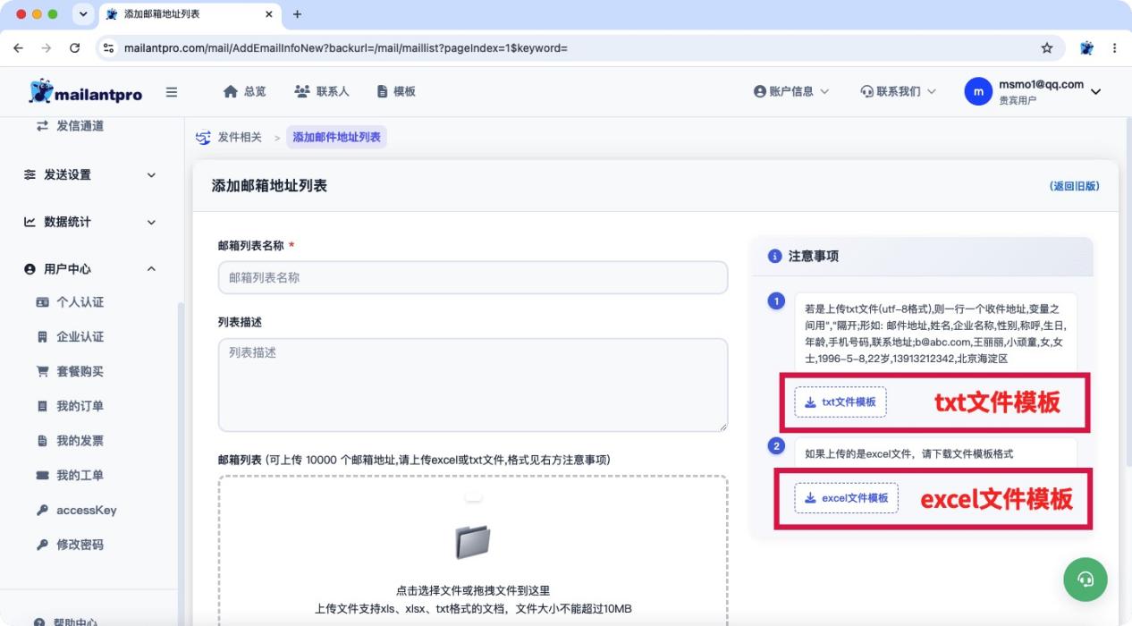Open 我的订单 in the sidebar
The height and width of the screenshot is (626, 1132).
pos(80,406)
